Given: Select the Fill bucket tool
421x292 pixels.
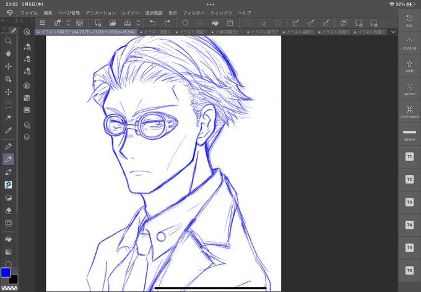Looking at the screenshot, I should [8, 239].
